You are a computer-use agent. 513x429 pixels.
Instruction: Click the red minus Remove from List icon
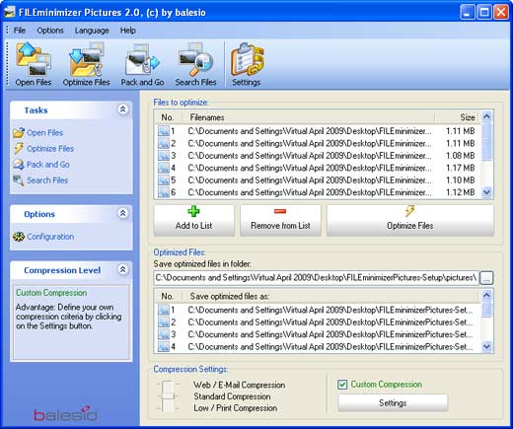pyautogui.click(x=280, y=211)
